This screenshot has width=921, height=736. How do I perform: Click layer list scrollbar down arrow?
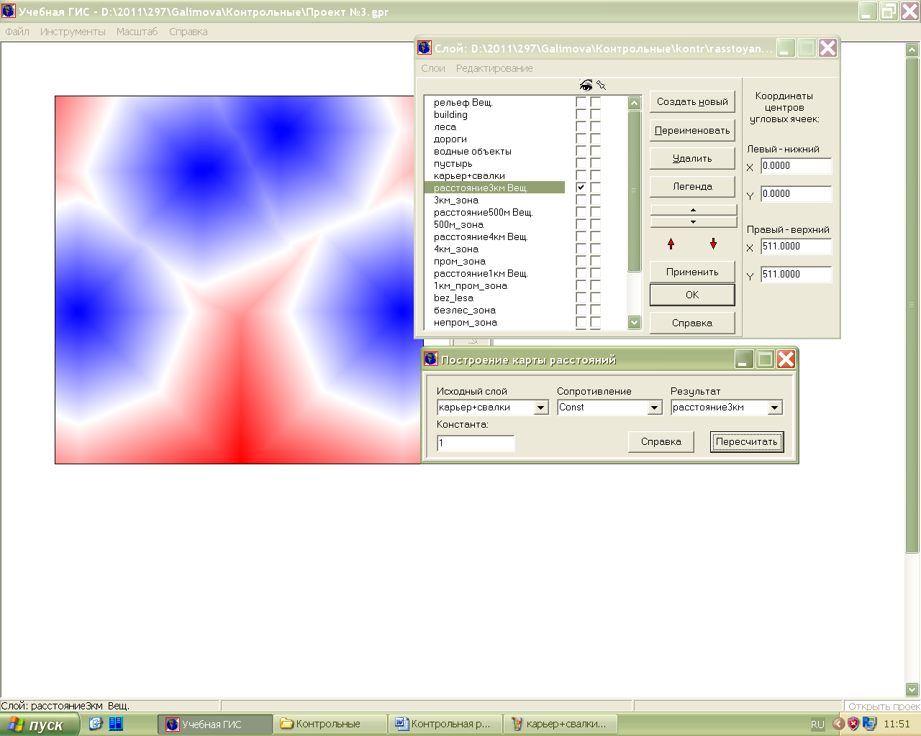point(634,323)
